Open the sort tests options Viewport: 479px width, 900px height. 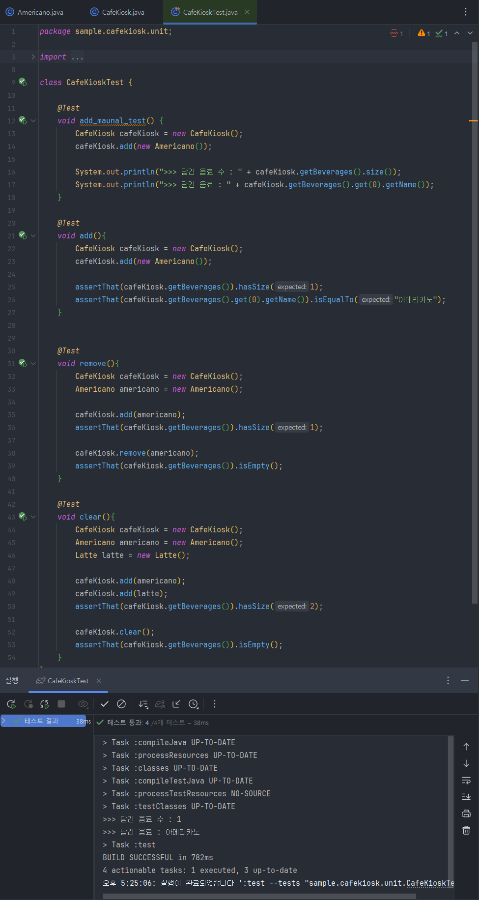(143, 704)
